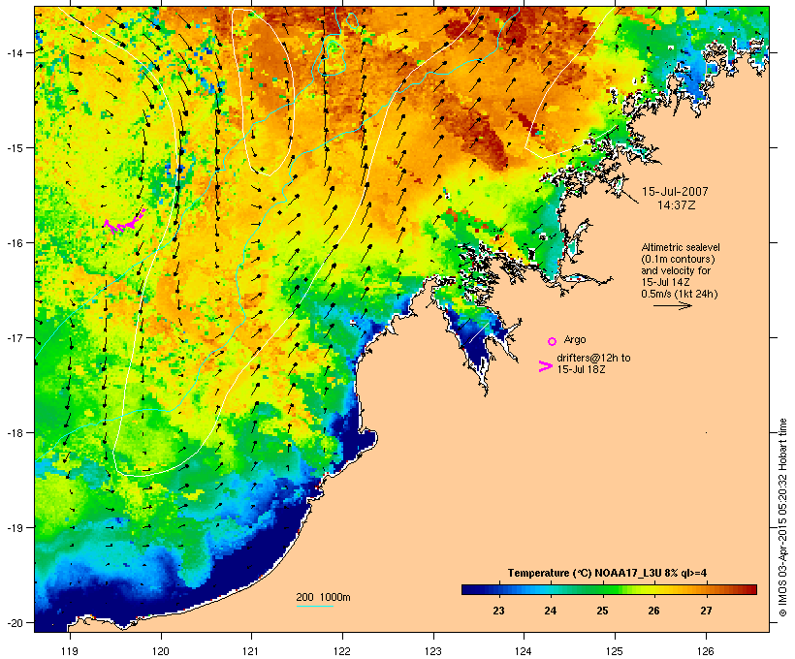Image resolution: width=795 pixels, height=659 pixels.
Task: Click the '122' longitude axis label
Action: point(342,651)
